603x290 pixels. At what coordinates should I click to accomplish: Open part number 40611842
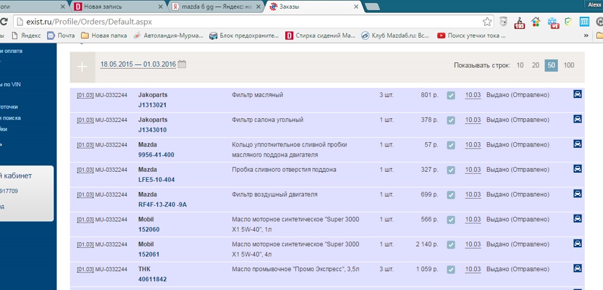(152, 279)
